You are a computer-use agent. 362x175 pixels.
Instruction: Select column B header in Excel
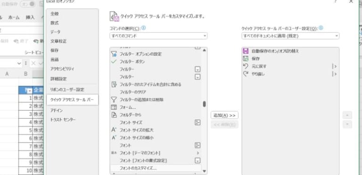click(x=25, y=74)
